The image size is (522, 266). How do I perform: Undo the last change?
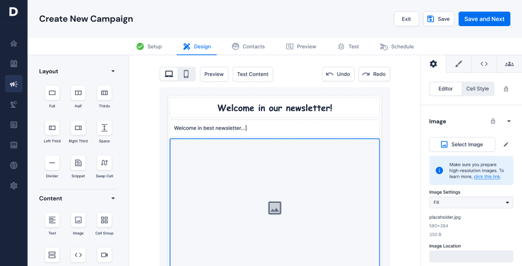pyautogui.click(x=338, y=74)
